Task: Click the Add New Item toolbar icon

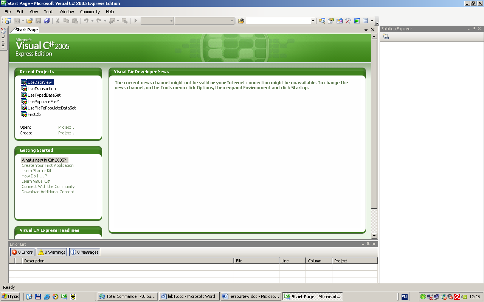Action: click(x=17, y=21)
